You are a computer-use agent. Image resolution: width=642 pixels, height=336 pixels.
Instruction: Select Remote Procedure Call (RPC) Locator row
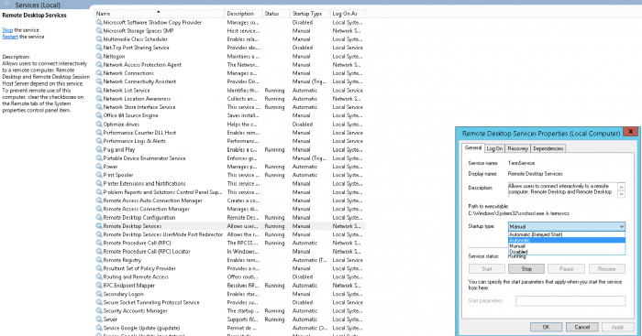tap(229, 252)
